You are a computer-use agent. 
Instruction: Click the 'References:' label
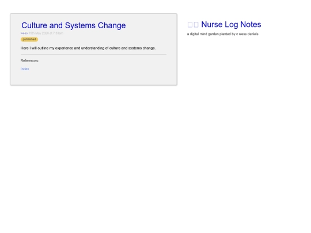pyautogui.click(x=30, y=61)
